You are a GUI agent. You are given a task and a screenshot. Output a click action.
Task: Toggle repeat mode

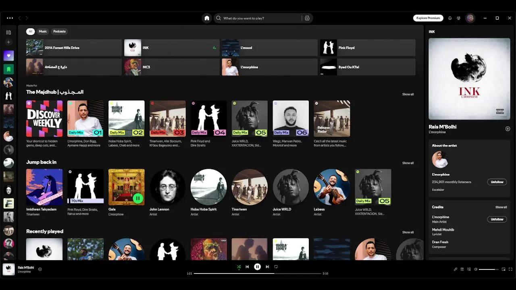click(x=276, y=267)
